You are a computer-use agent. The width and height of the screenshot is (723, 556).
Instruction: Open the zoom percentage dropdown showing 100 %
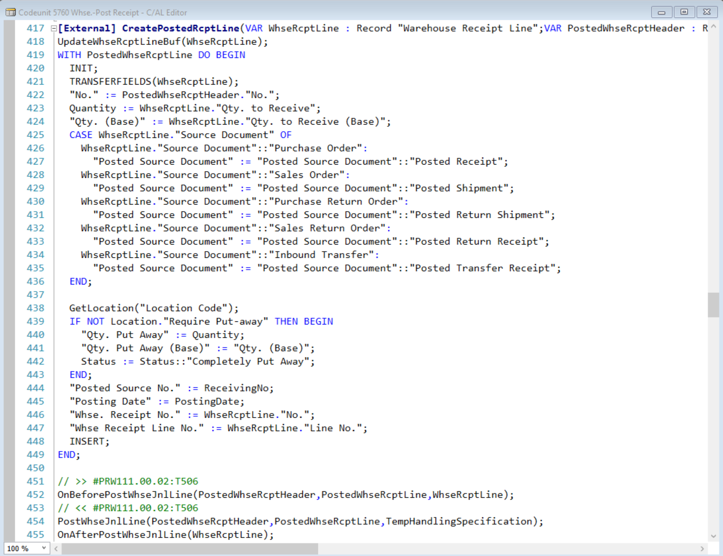point(44,549)
